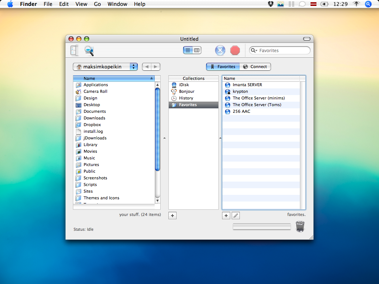Open the search magnifier dropdown

pos(254,50)
